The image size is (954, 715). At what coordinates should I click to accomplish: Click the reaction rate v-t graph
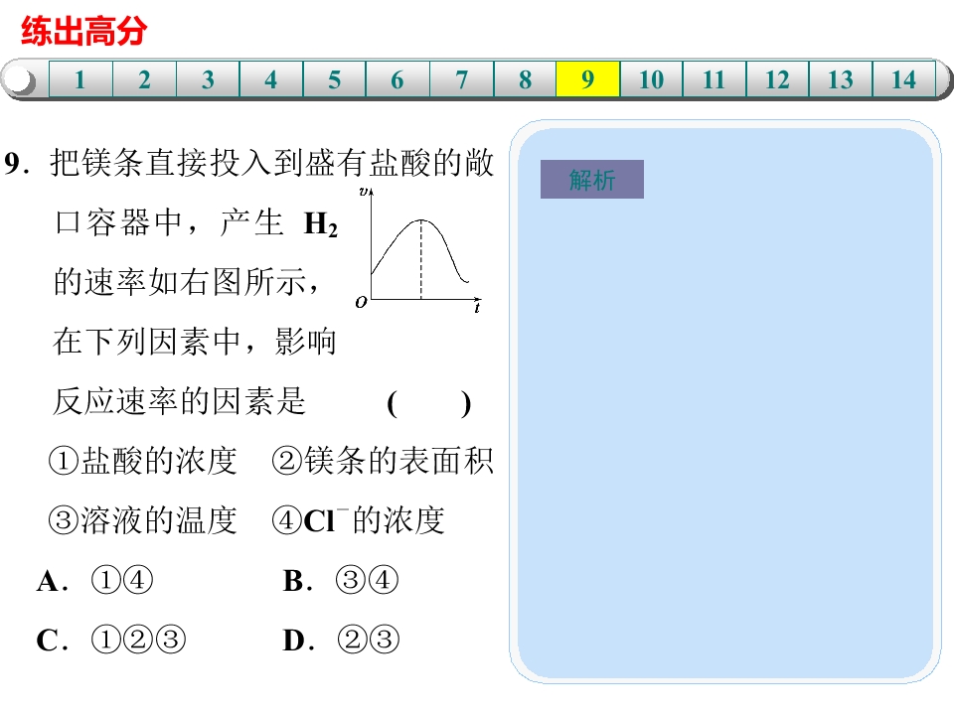tap(418, 250)
